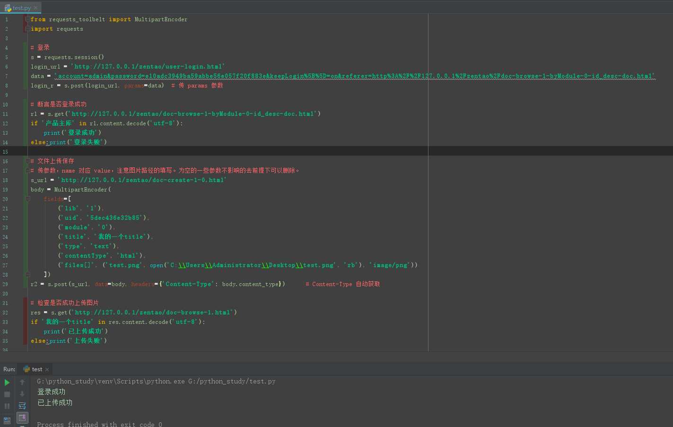Collapse the comment block at line 16

click(x=27, y=161)
